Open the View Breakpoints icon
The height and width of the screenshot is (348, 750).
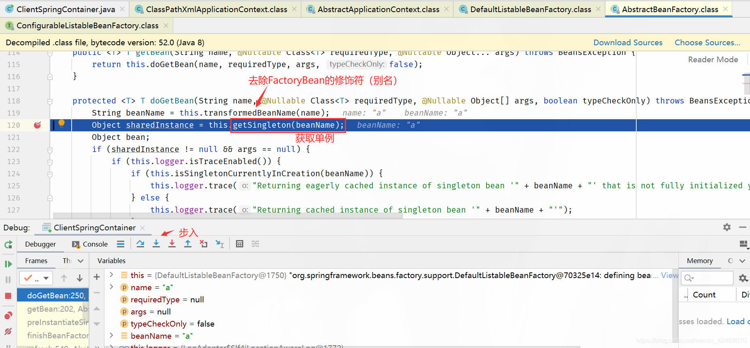pyautogui.click(x=8, y=315)
